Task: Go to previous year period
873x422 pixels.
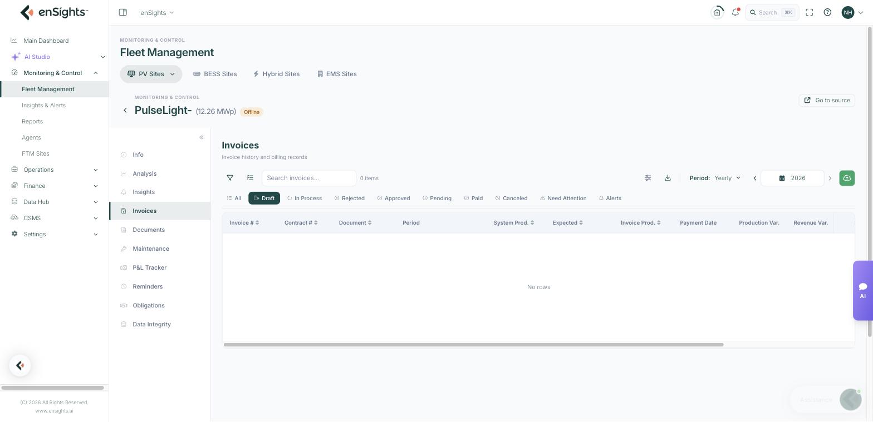Action: click(755, 178)
